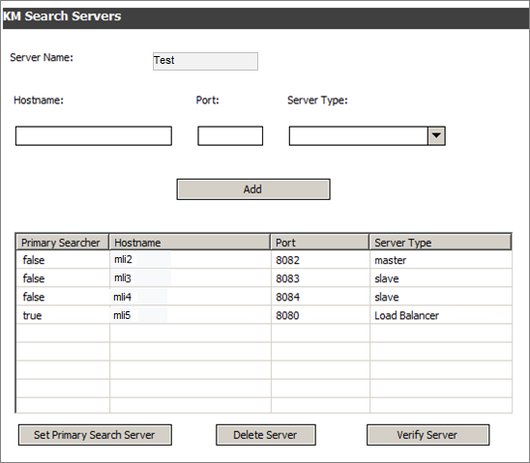Click the port 8084 cell
The width and height of the screenshot is (530, 463).
click(320, 297)
